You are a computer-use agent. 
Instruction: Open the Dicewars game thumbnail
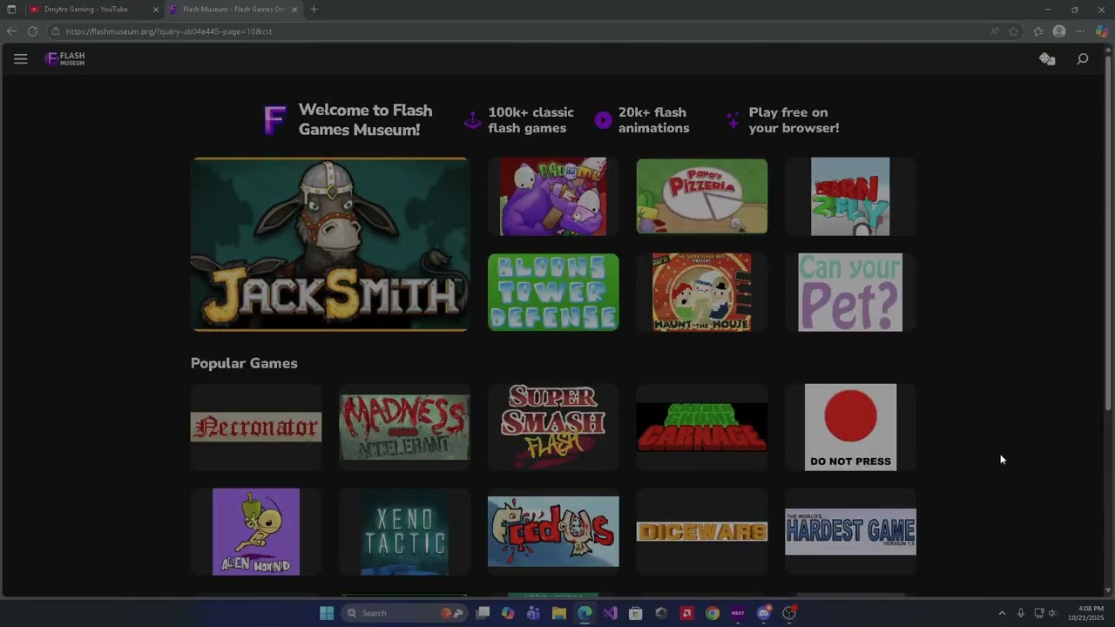(702, 532)
